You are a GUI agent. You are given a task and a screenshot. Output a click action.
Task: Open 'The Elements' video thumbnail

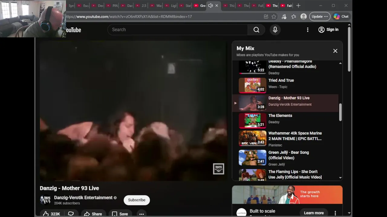252,121
